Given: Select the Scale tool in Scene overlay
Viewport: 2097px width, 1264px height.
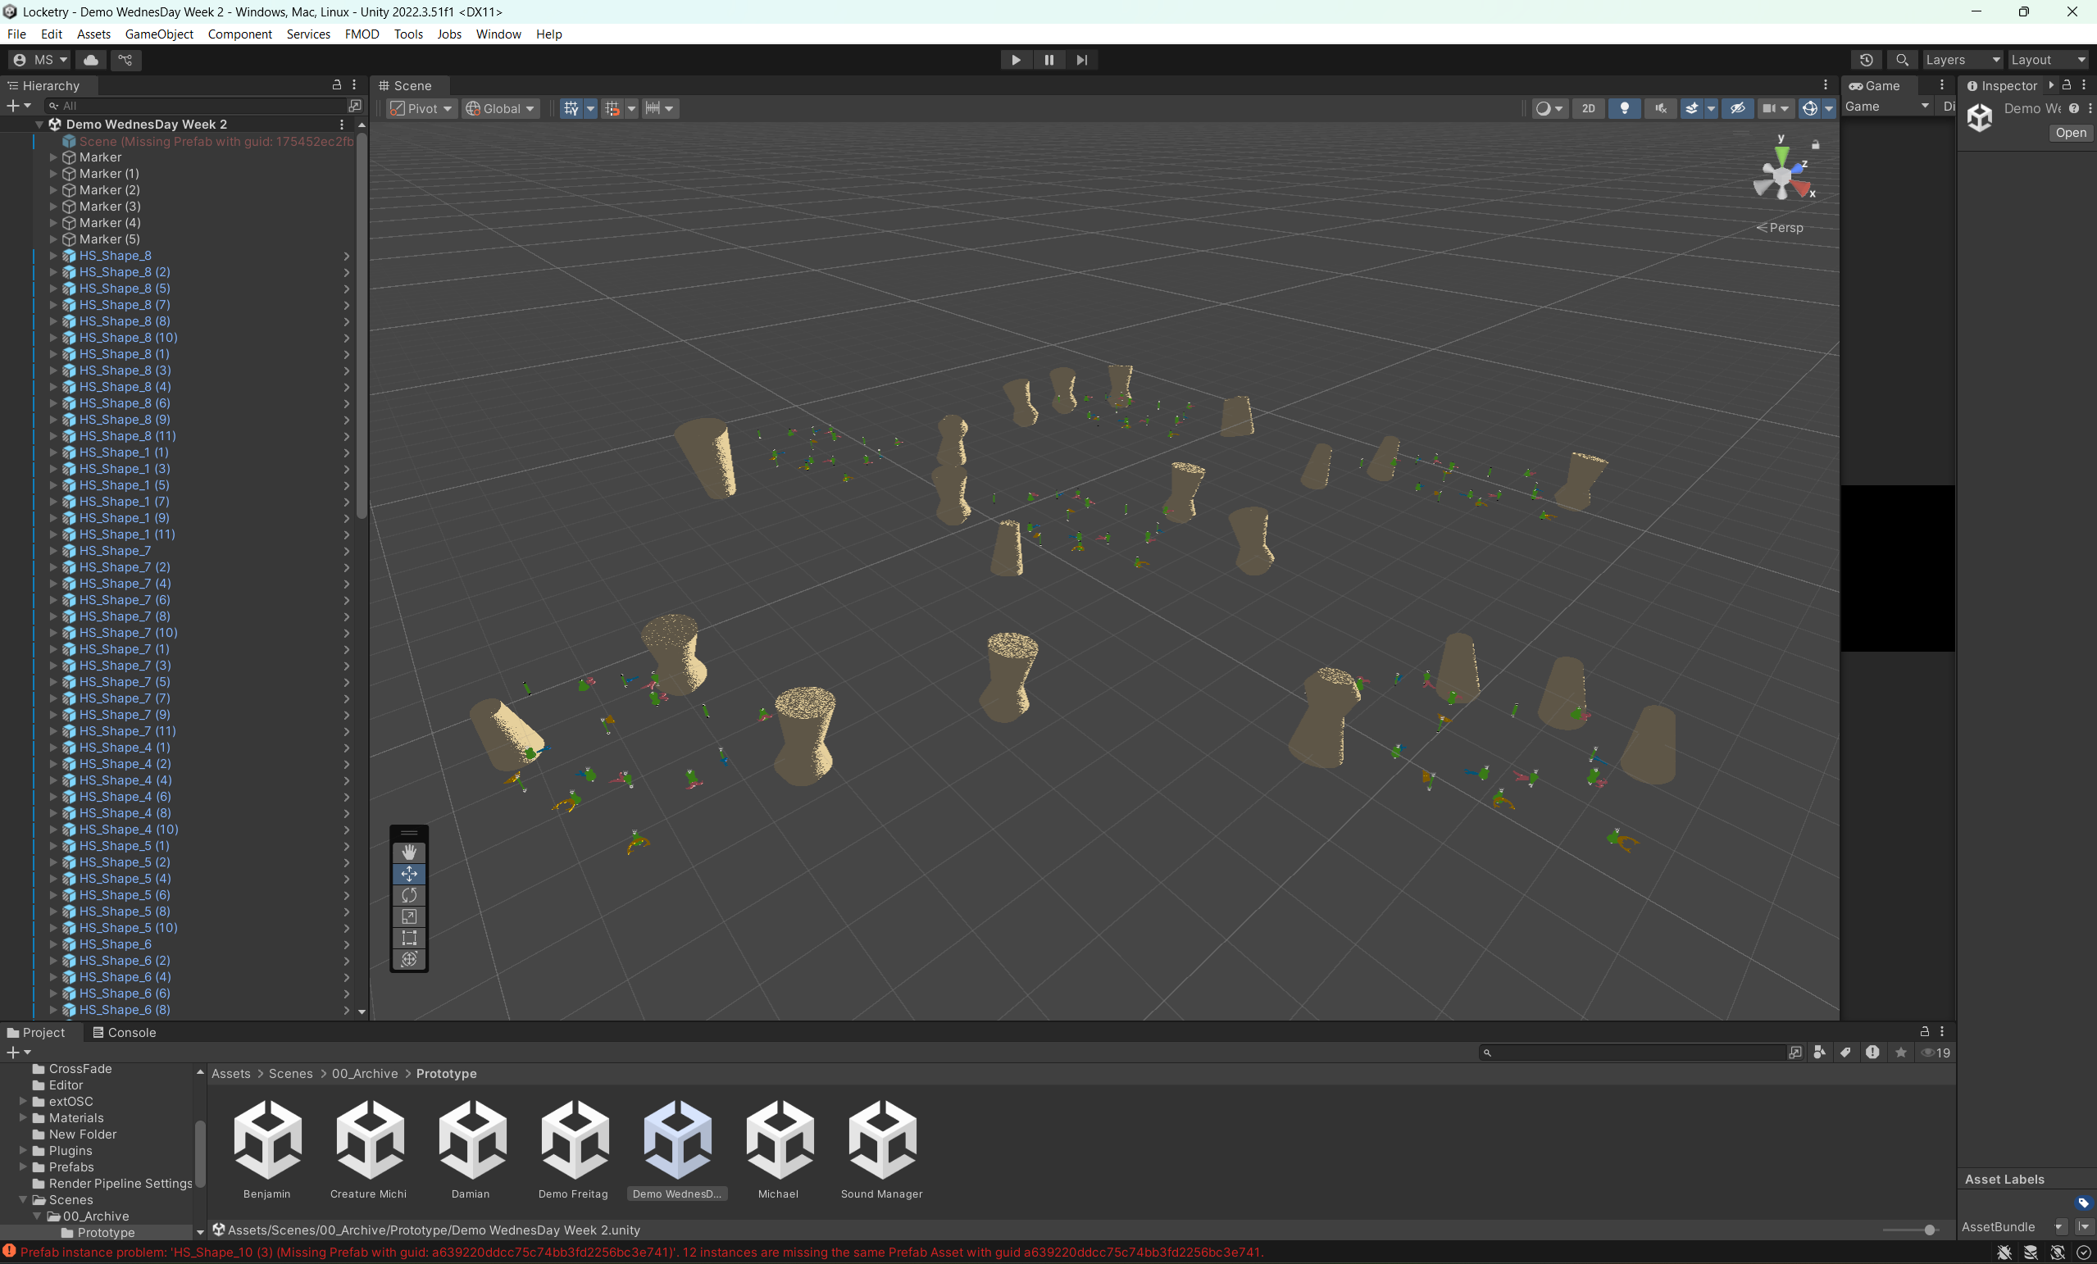Looking at the screenshot, I should coord(409,916).
